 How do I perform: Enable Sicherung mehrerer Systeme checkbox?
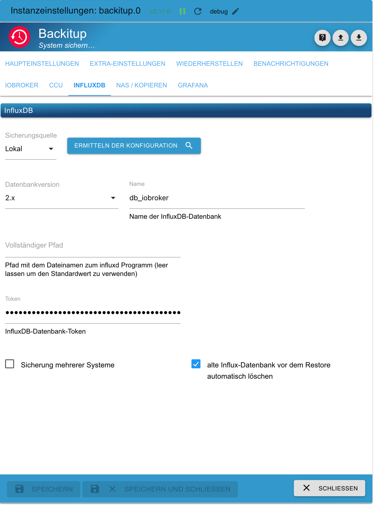coord(10,364)
